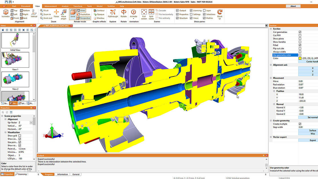
Task: Align view to Right
Action: tap(24, 14)
